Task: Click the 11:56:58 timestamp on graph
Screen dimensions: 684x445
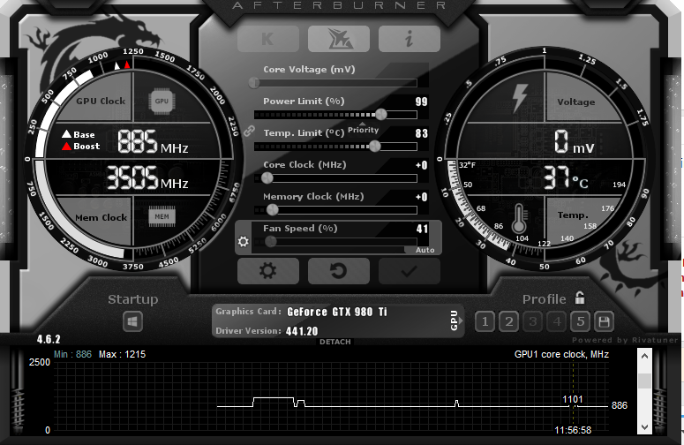Action: coord(573,430)
